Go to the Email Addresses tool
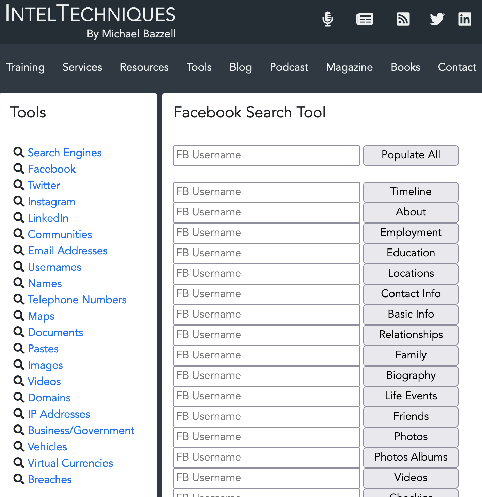 point(68,251)
